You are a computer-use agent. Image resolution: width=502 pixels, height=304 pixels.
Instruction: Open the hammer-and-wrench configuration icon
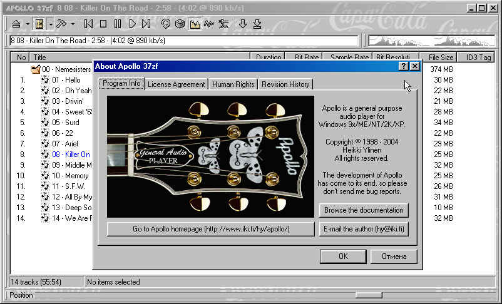[x=61, y=24]
